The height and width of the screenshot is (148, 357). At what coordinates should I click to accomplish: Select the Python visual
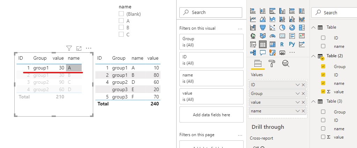[x=292, y=44]
